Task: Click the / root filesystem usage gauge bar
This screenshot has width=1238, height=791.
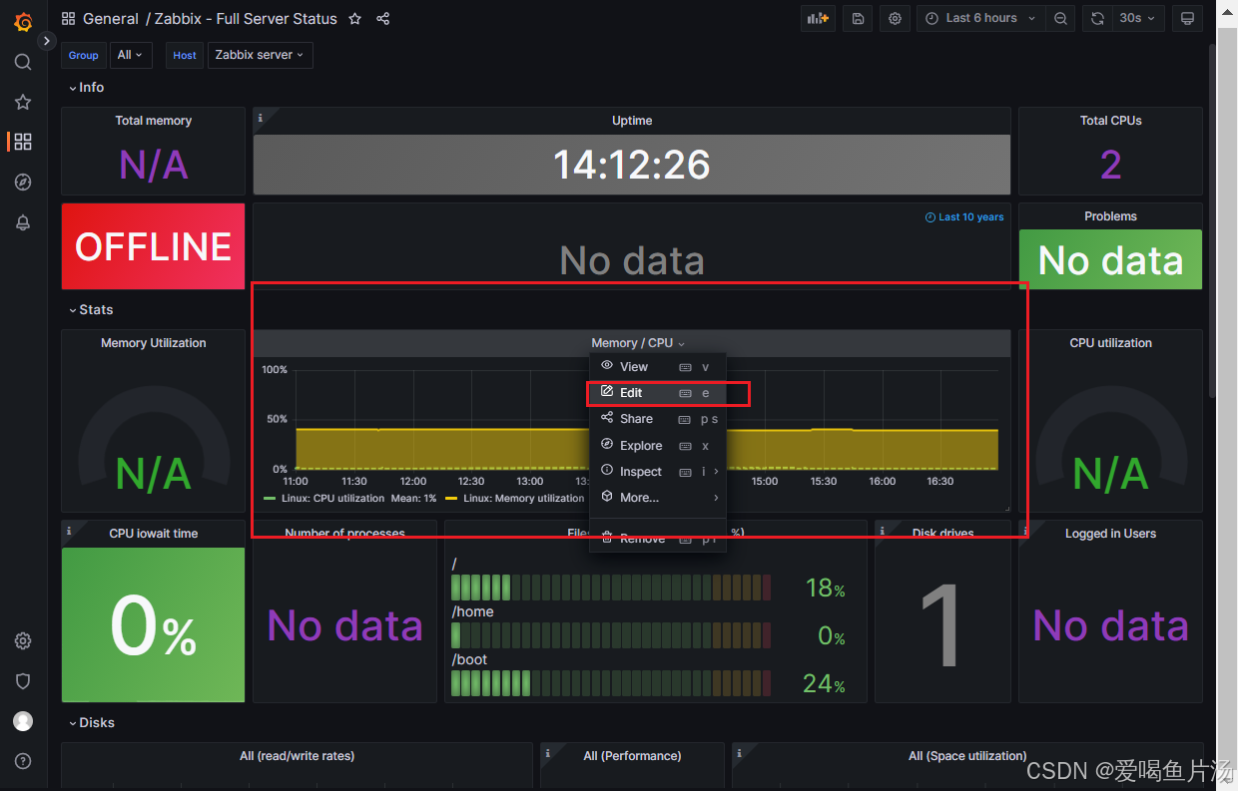Action: tap(611, 587)
